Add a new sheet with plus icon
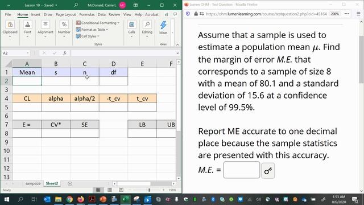This screenshot has height=205, width=364. tap(69, 183)
